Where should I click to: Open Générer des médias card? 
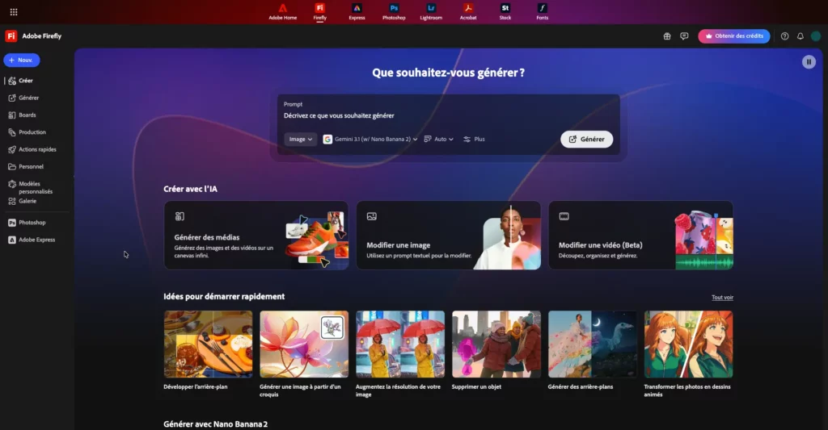pos(256,235)
